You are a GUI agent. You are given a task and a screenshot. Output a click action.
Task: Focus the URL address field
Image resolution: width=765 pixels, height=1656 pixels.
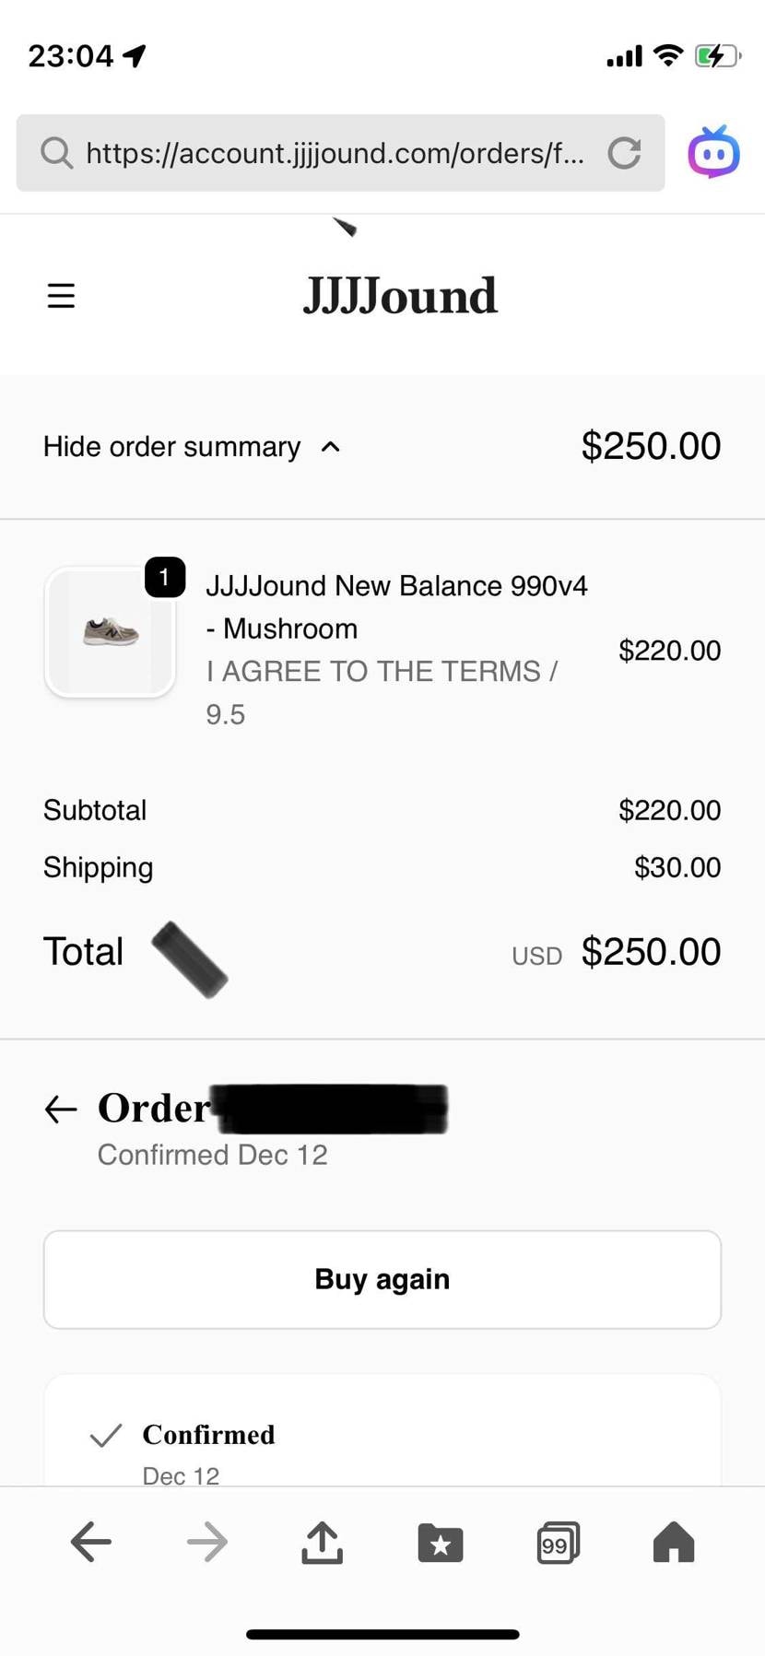tap(335, 153)
